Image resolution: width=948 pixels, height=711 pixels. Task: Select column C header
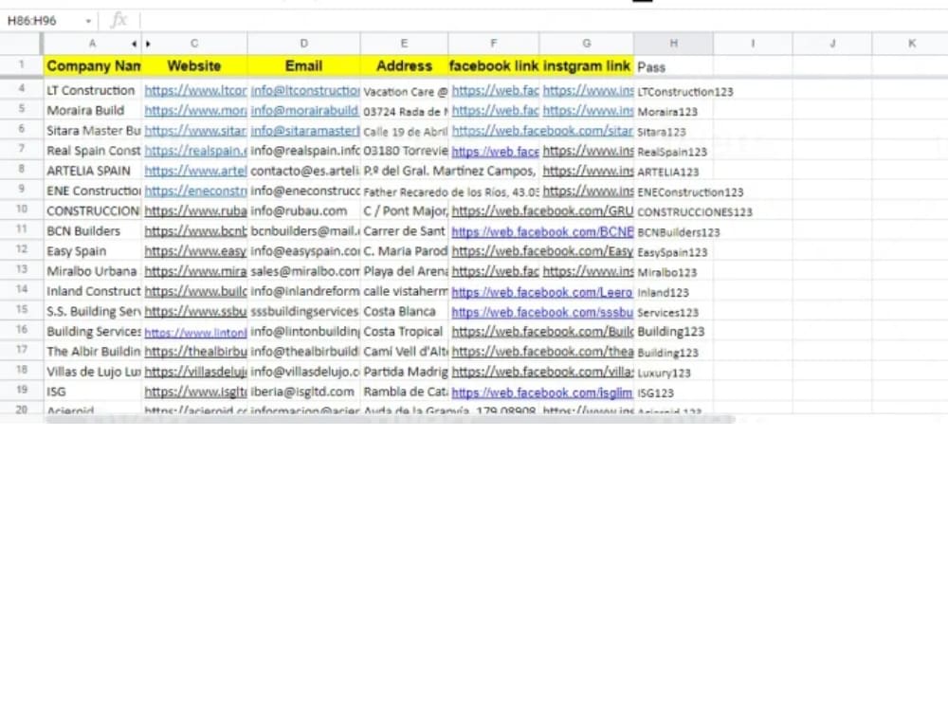[x=194, y=44]
